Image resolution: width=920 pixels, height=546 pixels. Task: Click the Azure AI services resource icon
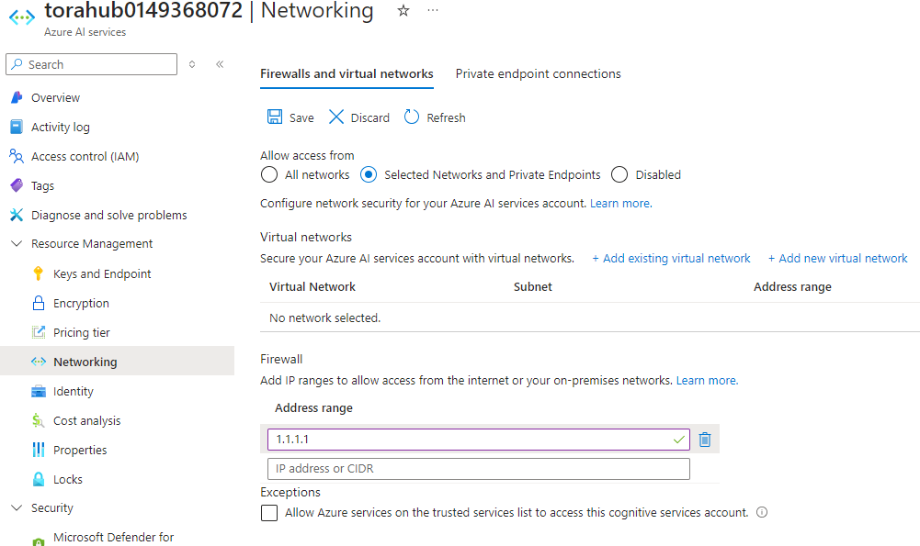click(x=22, y=17)
